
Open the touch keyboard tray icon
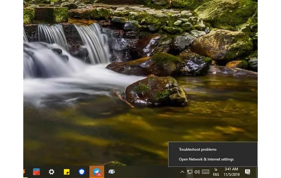click(205, 172)
